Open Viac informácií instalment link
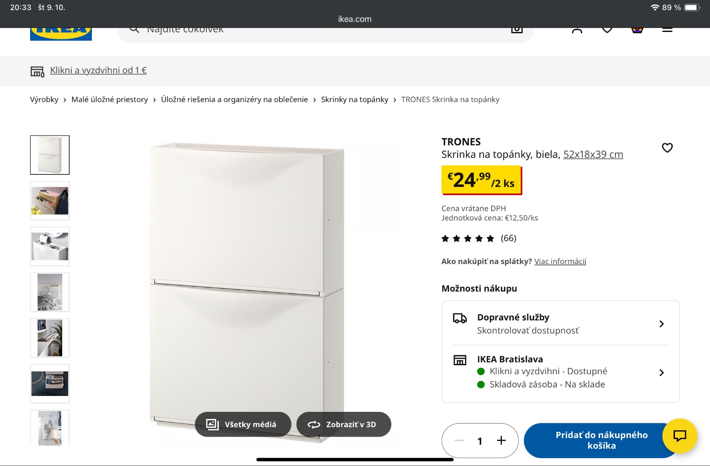The image size is (710, 466). pyautogui.click(x=560, y=261)
